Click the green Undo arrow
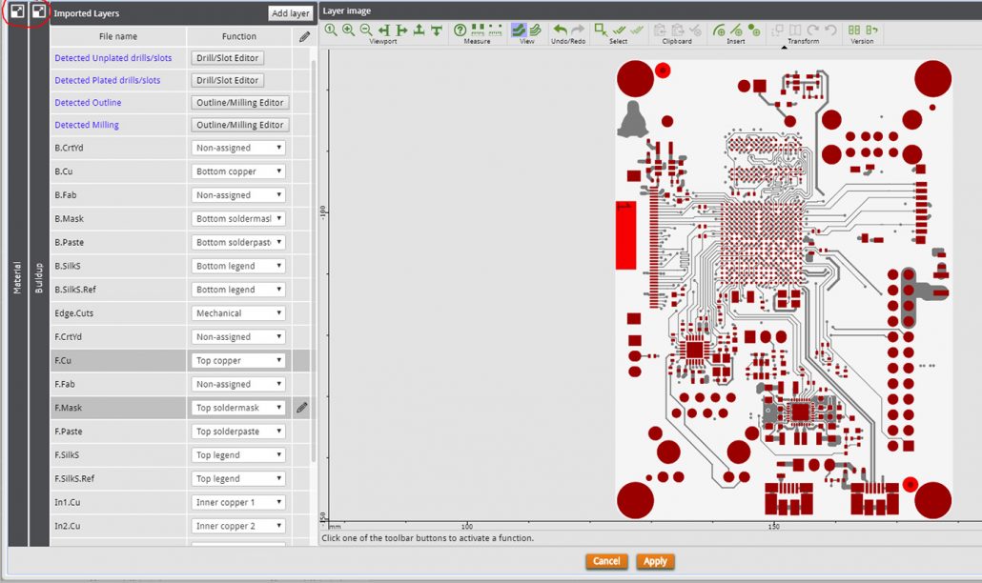This screenshot has width=982, height=583. click(x=561, y=30)
